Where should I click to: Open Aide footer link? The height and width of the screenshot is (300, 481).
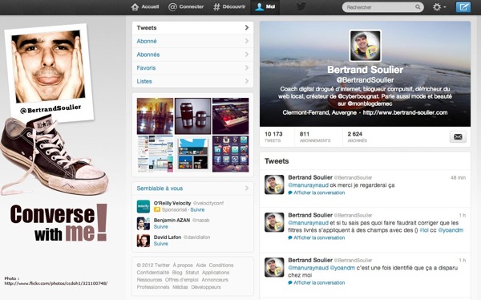201,266
